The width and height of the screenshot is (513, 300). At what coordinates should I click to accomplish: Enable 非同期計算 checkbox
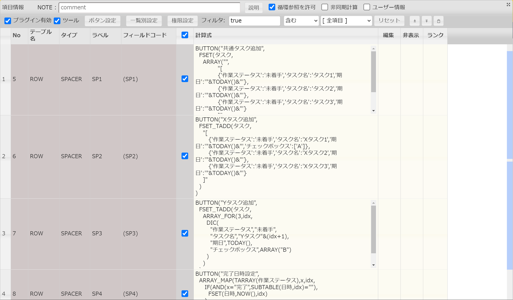click(x=325, y=7)
